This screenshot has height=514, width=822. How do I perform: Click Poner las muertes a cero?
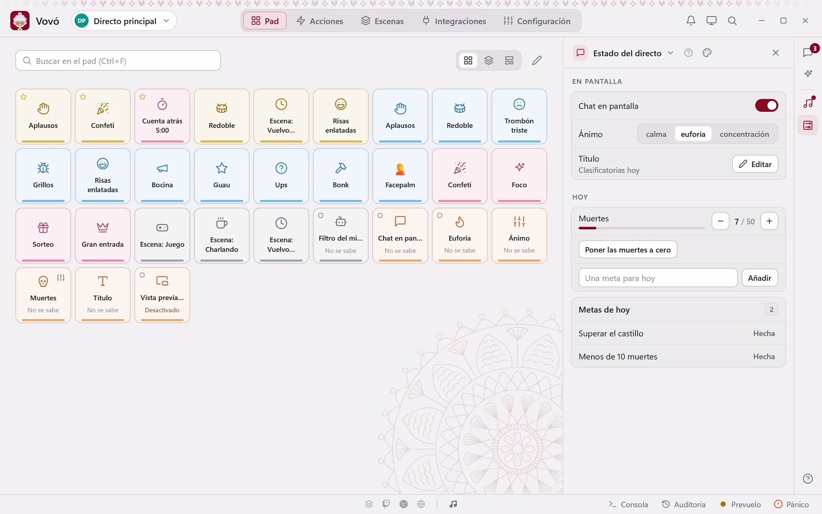click(x=628, y=250)
